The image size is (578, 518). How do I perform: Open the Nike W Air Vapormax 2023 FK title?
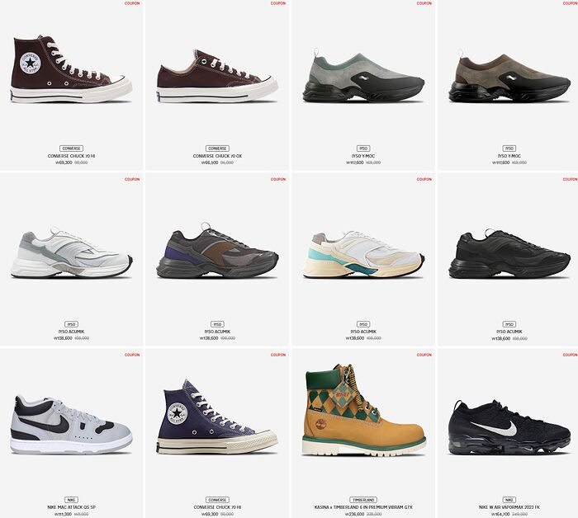tap(509, 507)
